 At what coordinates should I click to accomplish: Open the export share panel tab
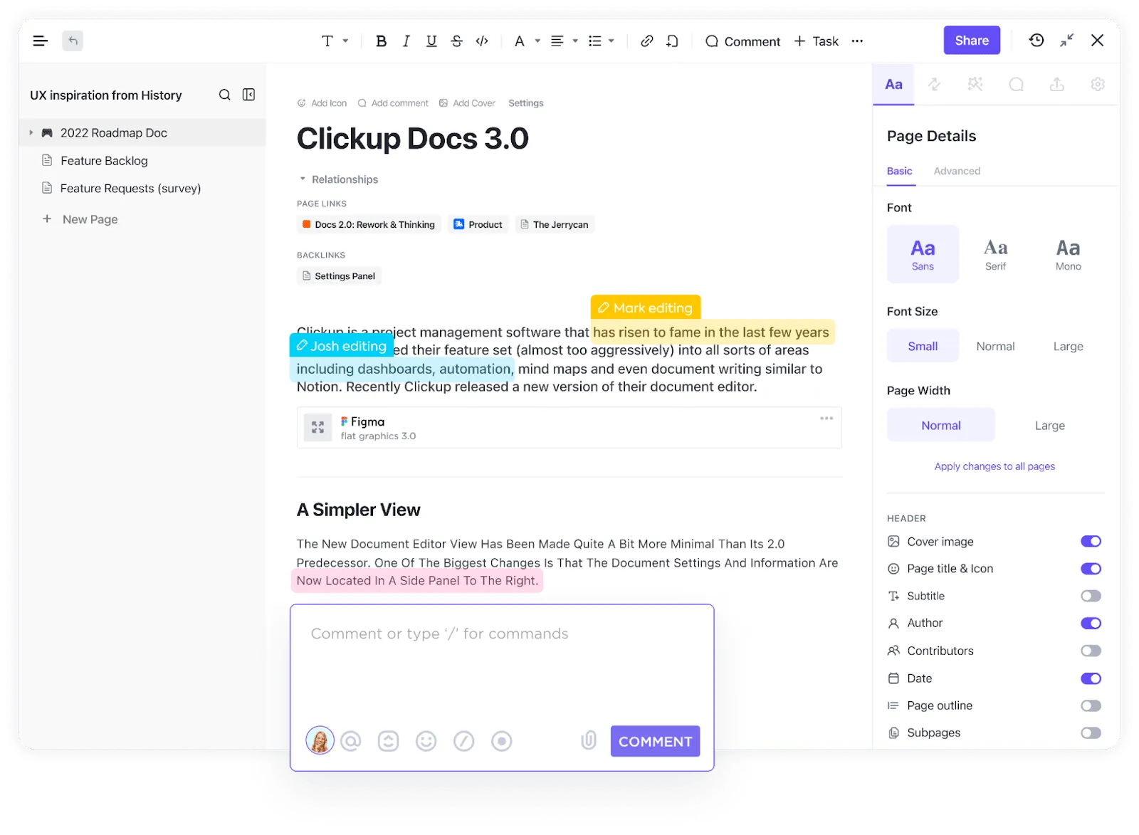point(1057,84)
